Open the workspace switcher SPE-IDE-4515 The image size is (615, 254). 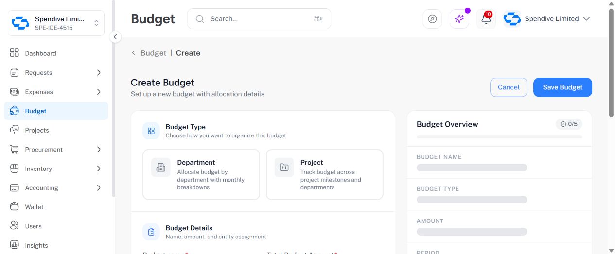56,23
